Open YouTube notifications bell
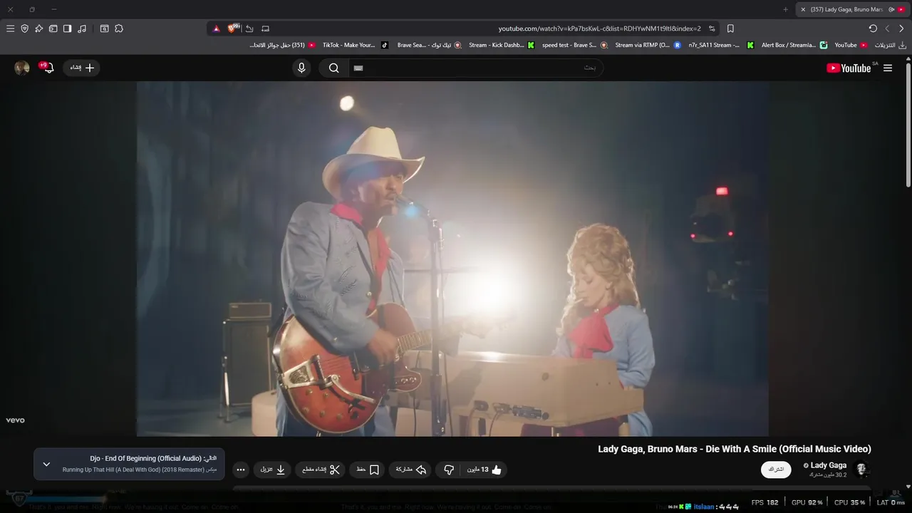Screen dimensions: 912x513 click(48, 68)
